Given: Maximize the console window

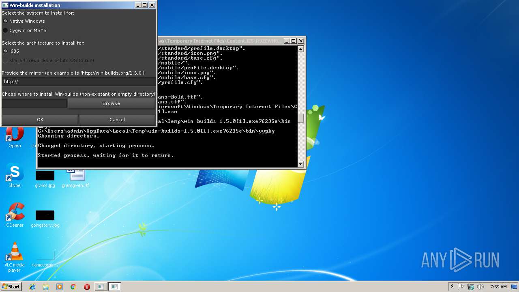Looking at the screenshot, I should (x=294, y=41).
